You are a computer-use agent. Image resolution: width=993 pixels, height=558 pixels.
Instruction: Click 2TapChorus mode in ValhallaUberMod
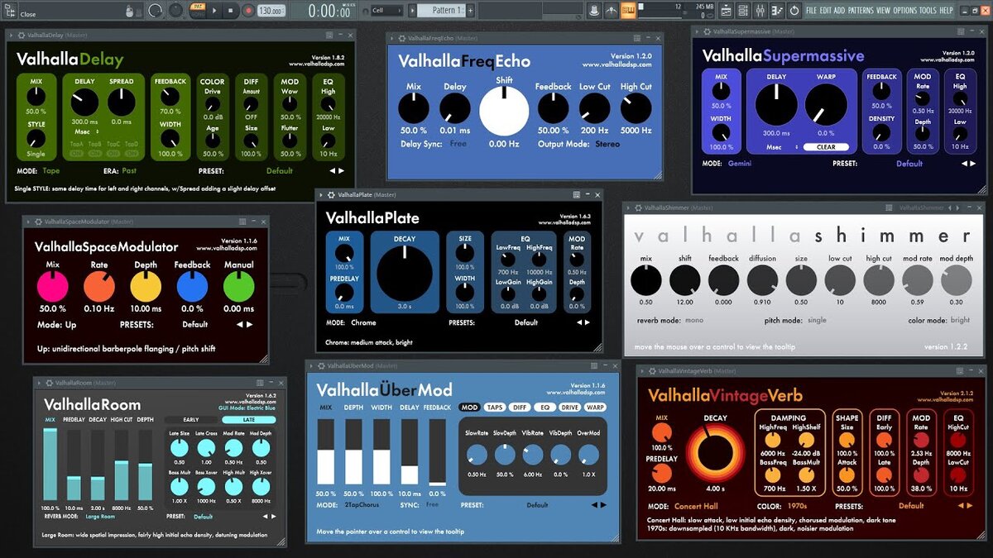(x=362, y=505)
